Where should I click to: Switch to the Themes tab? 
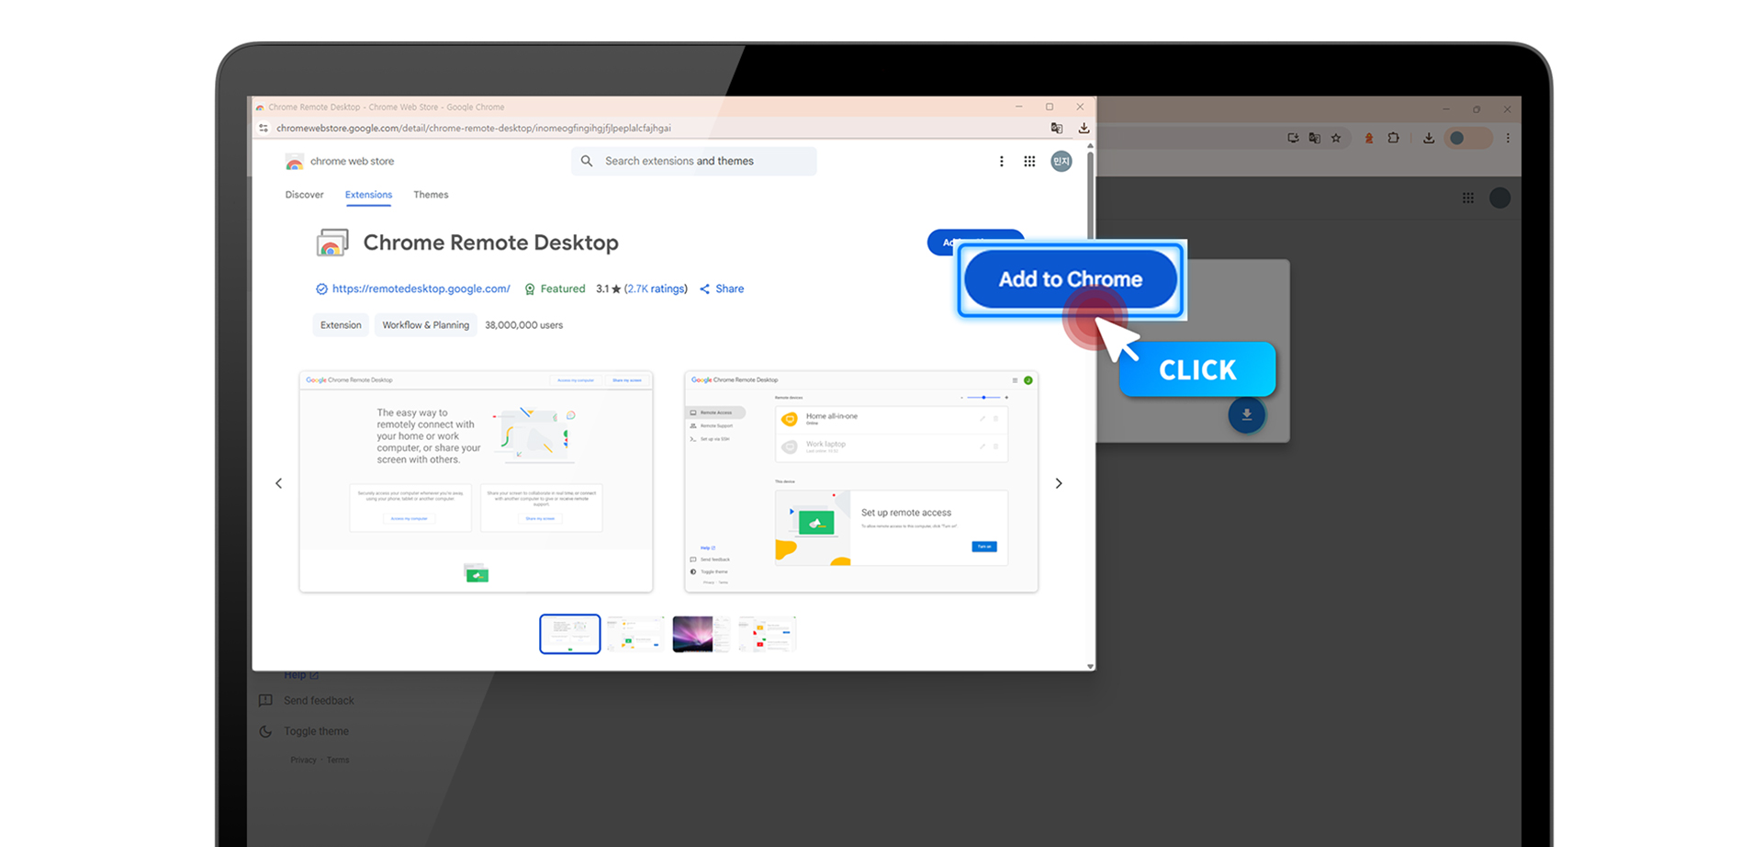point(431,195)
